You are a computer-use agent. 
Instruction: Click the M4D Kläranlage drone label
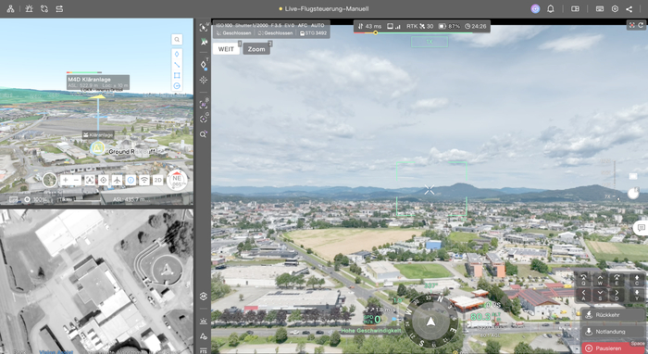coord(98,82)
